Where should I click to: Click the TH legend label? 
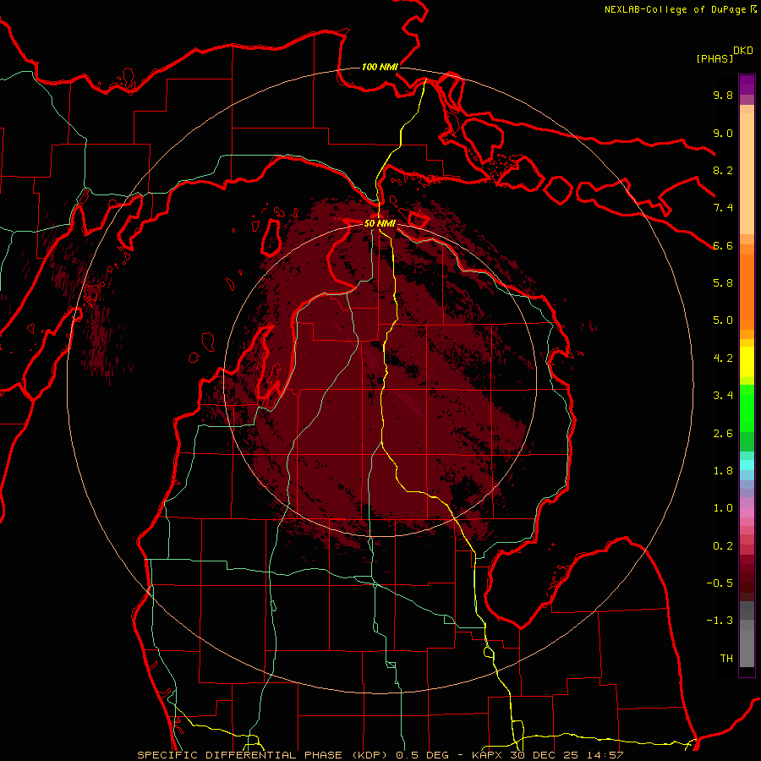point(726,659)
